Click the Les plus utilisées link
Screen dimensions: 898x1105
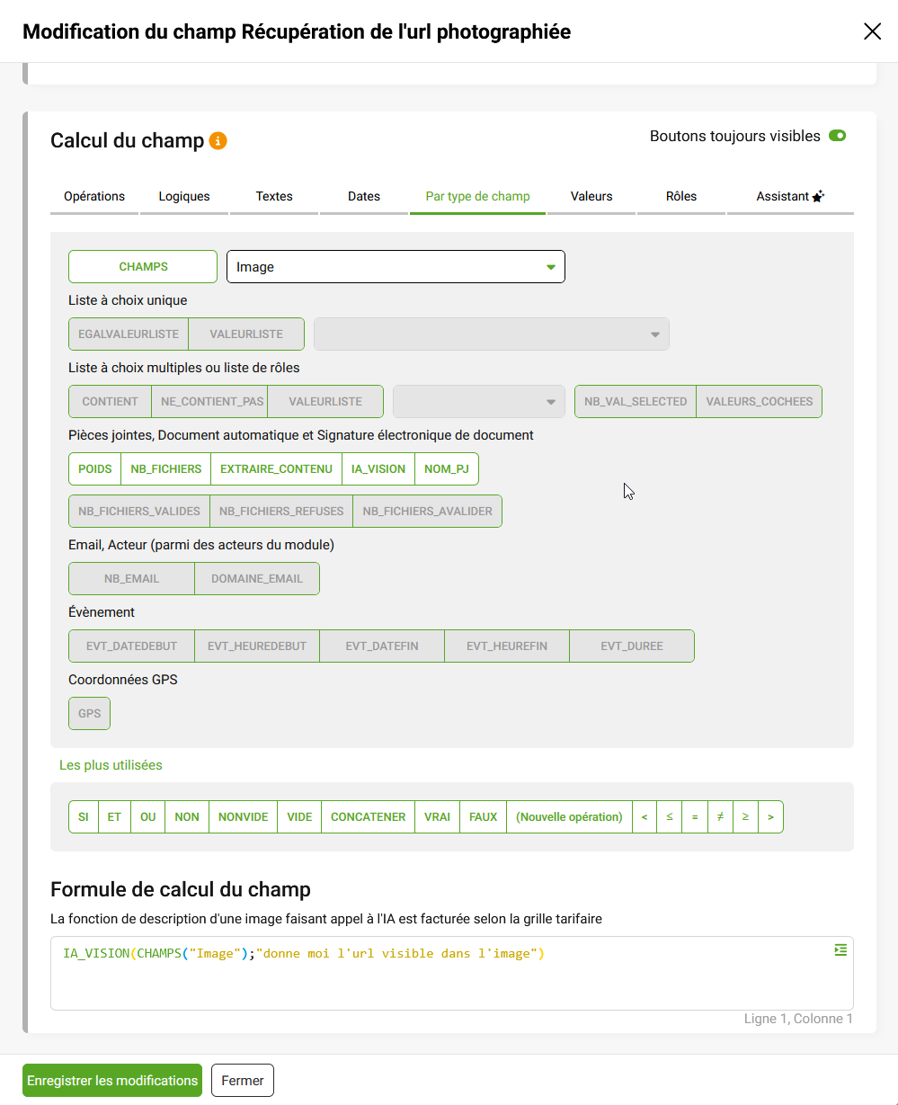pyautogui.click(x=111, y=765)
